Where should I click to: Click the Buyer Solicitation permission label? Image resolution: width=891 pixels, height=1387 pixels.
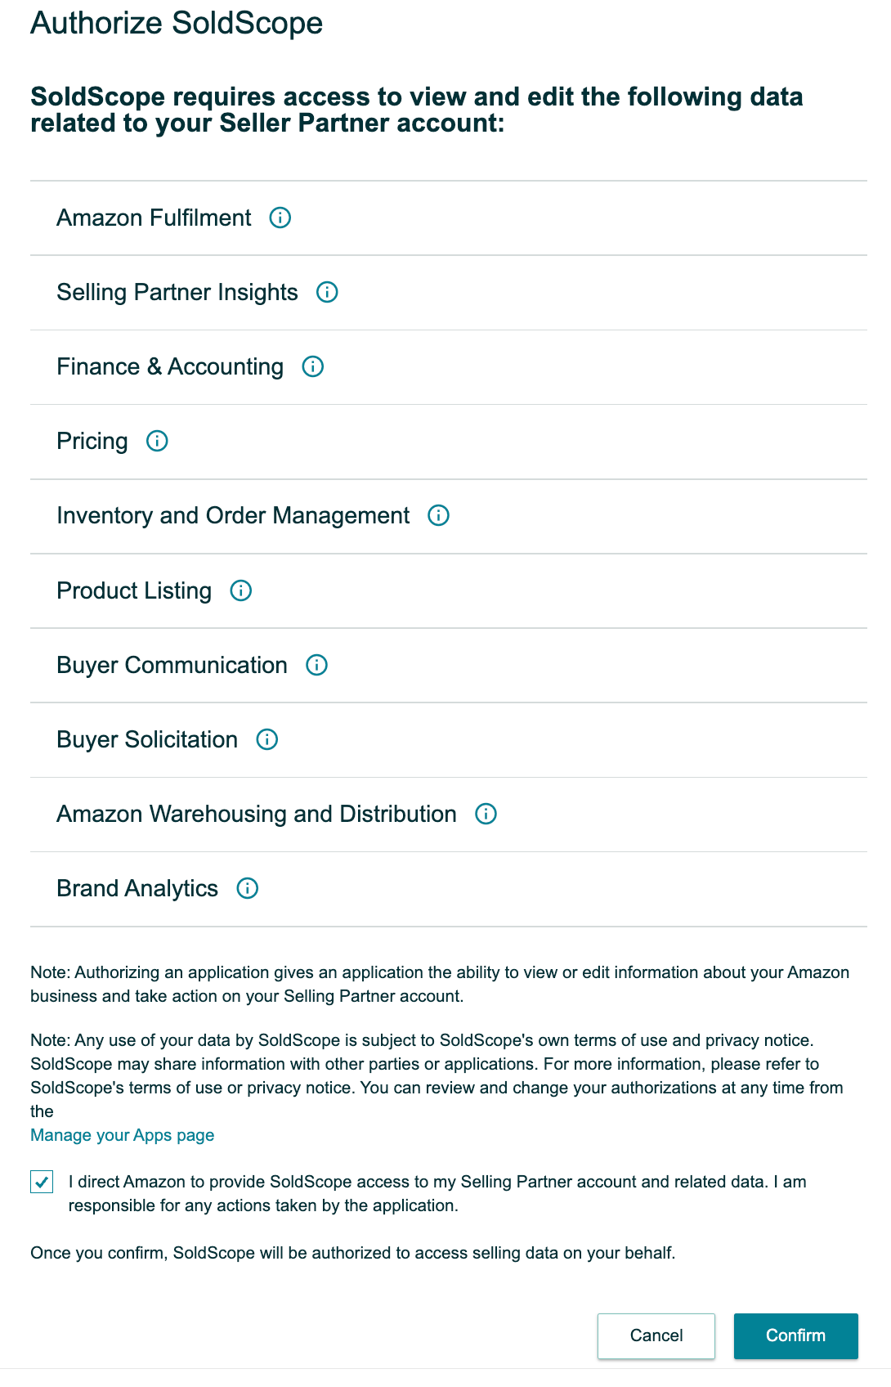[147, 739]
